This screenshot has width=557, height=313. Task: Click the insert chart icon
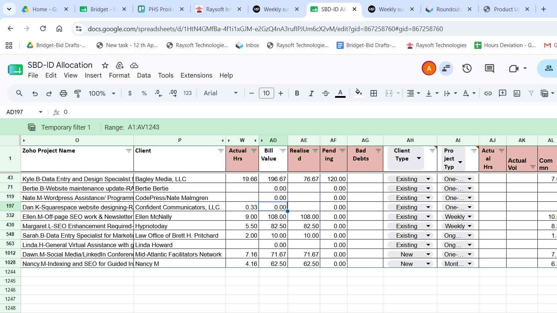click(x=517, y=93)
